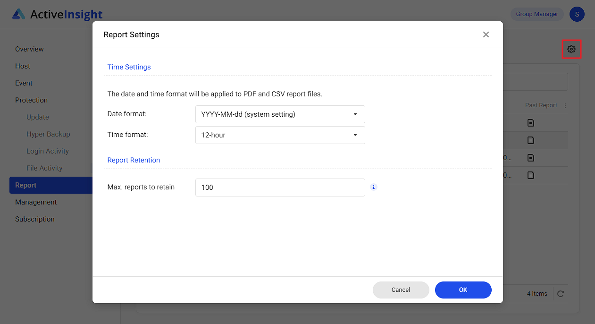
Task: Confirm settings with the OK button
Action: [x=463, y=290]
